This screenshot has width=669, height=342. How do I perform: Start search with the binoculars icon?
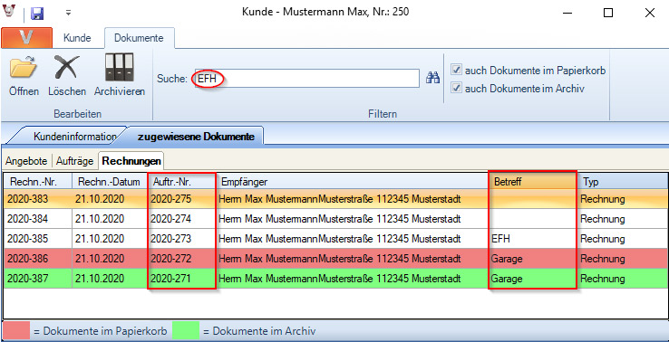tap(433, 78)
